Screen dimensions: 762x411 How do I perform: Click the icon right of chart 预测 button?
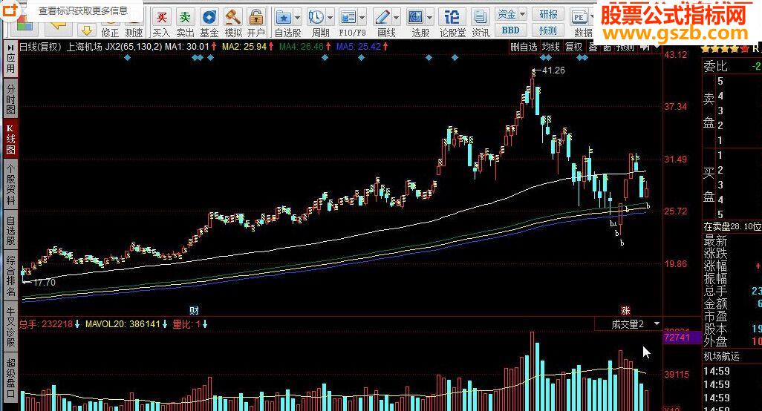[645, 47]
